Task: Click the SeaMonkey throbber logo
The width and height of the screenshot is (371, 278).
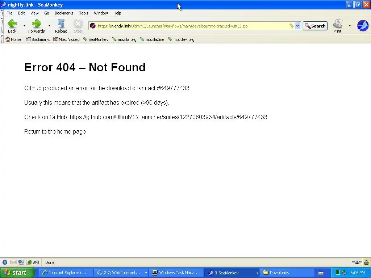Action: click(363, 26)
